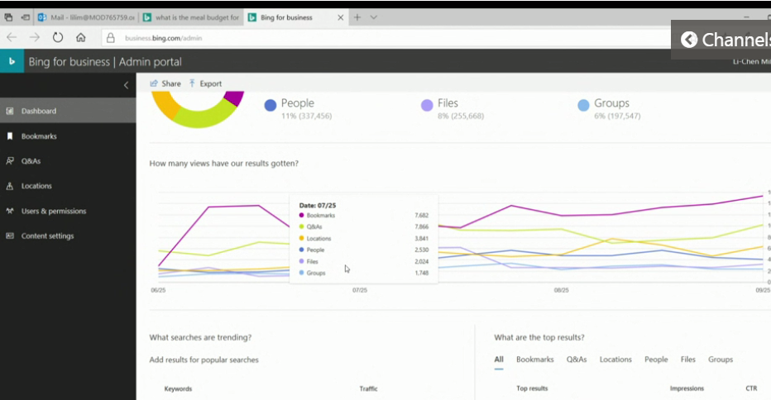This screenshot has height=400, width=771.
Task: Open the browser tab list dropdown
Action: (x=374, y=17)
